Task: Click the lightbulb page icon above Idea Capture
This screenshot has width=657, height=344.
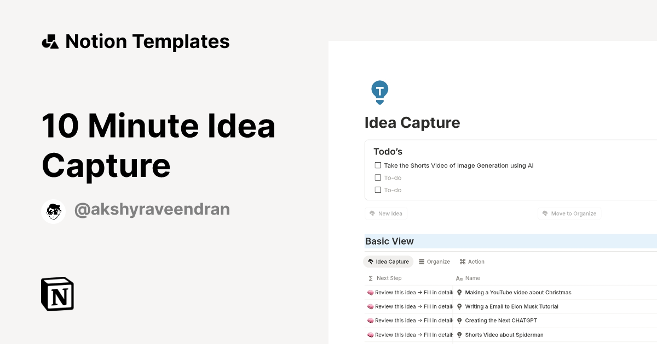Action: point(379,92)
